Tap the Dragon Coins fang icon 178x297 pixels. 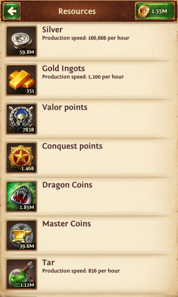[x=21, y=196]
